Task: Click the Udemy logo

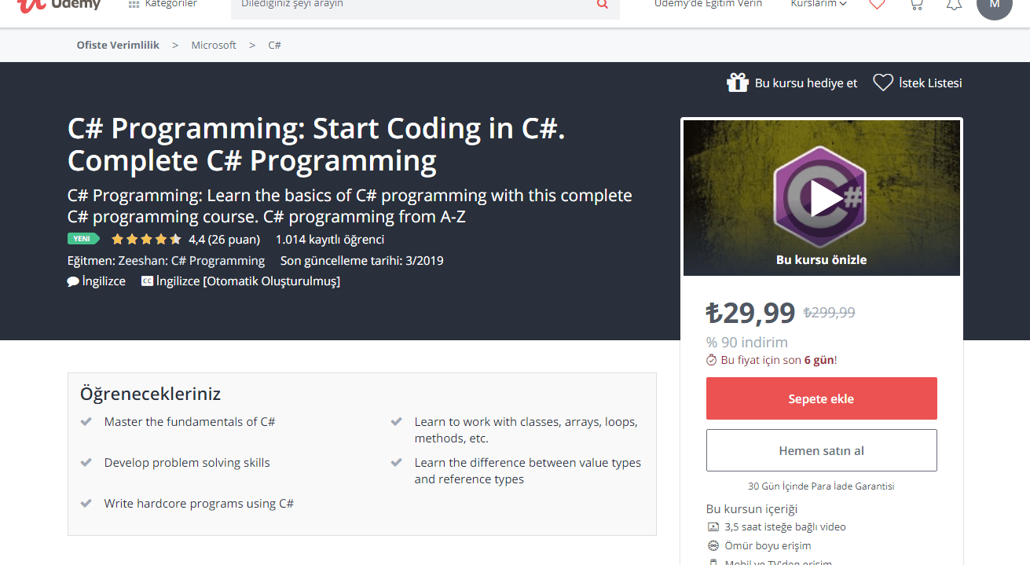Action: click(x=59, y=5)
